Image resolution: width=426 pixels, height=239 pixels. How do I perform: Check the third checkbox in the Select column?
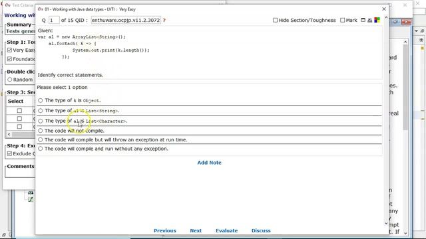[x=19, y=127]
